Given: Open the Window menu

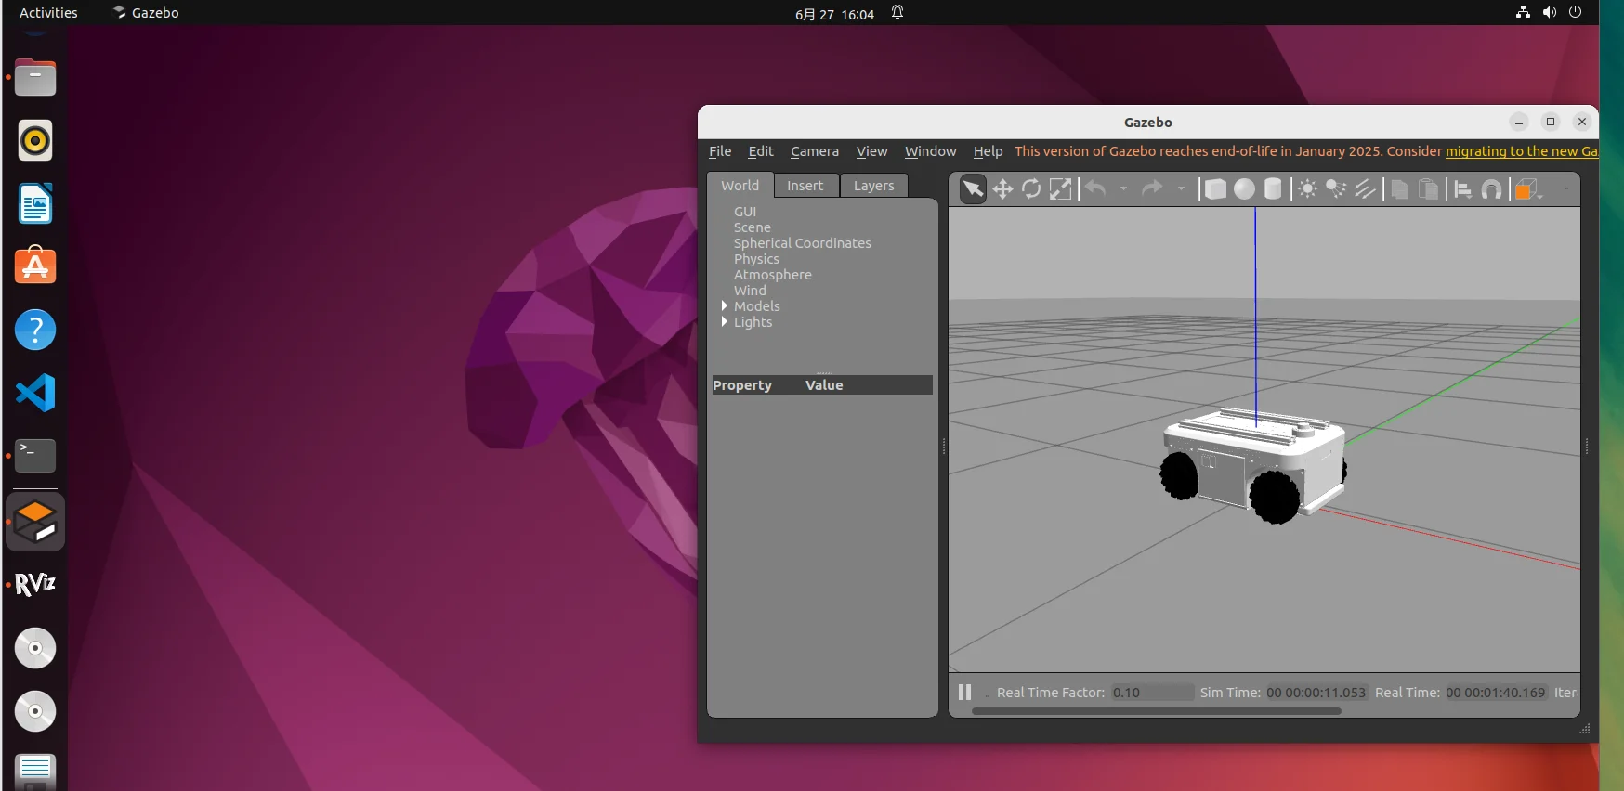Looking at the screenshot, I should tap(930, 151).
